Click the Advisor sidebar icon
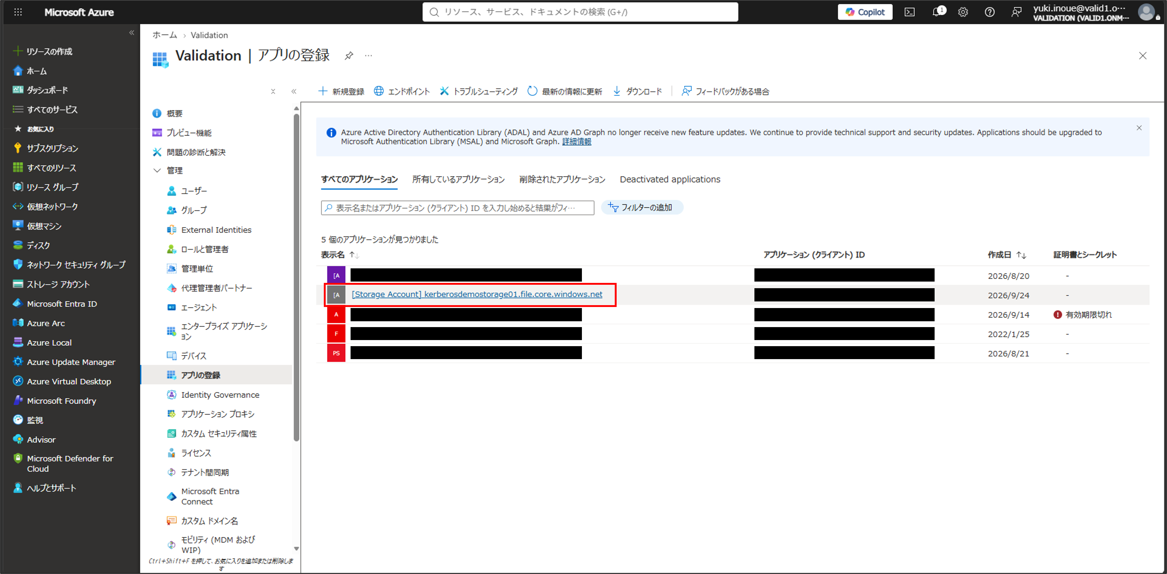 pos(18,439)
